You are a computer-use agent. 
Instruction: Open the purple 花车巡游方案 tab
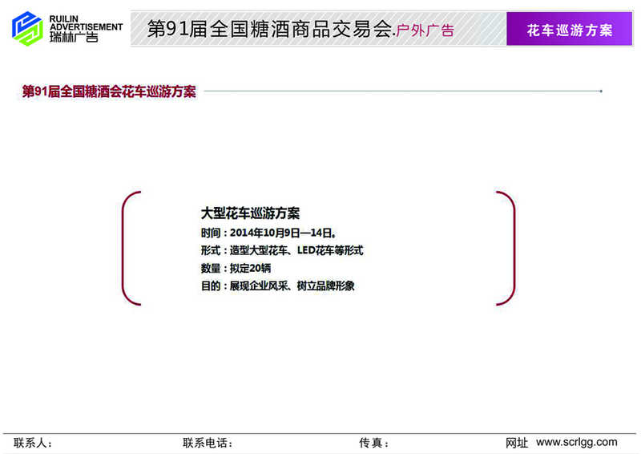point(569,30)
